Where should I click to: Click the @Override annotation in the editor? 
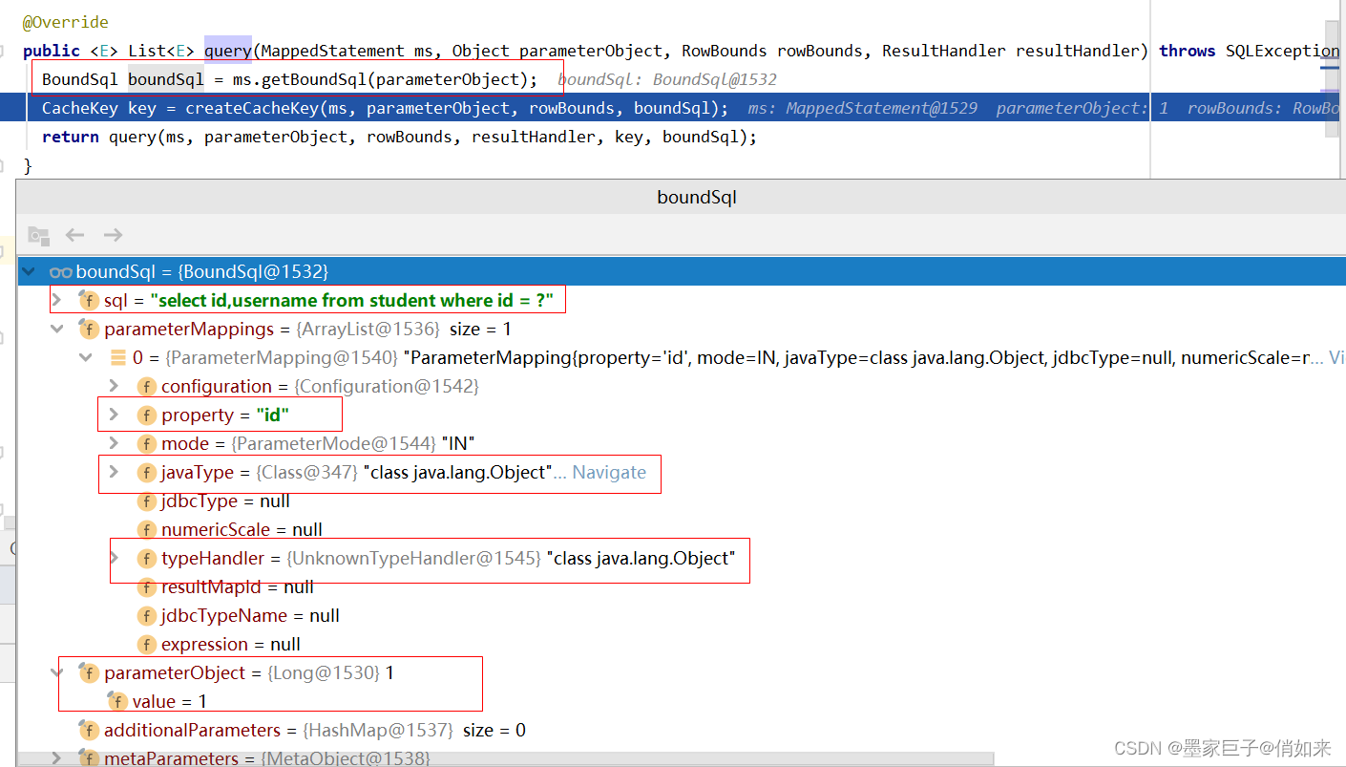point(66,22)
